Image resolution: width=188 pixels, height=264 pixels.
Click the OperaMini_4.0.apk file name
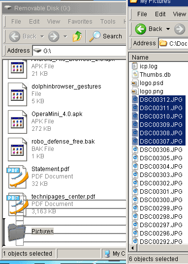tap(57, 114)
